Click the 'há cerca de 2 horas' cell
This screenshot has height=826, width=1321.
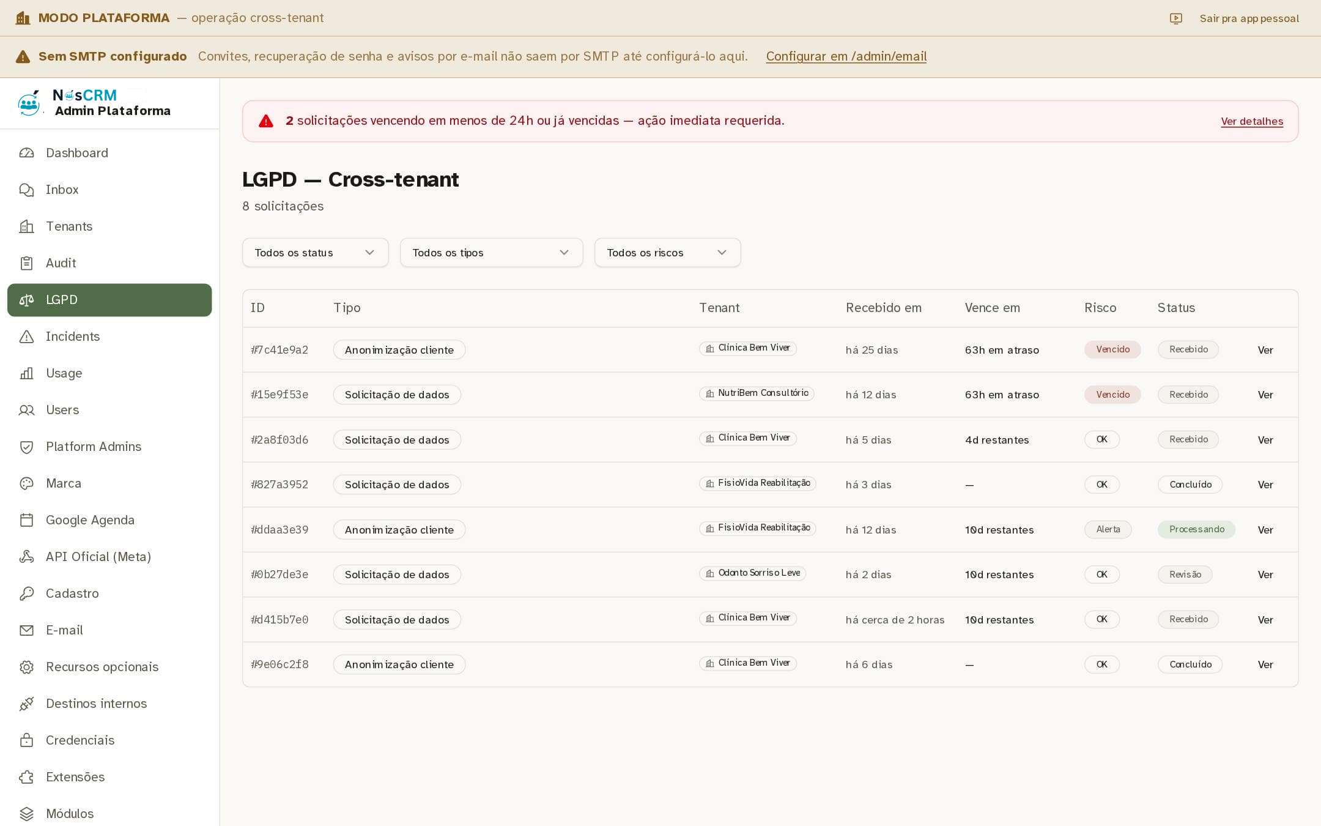click(x=895, y=620)
